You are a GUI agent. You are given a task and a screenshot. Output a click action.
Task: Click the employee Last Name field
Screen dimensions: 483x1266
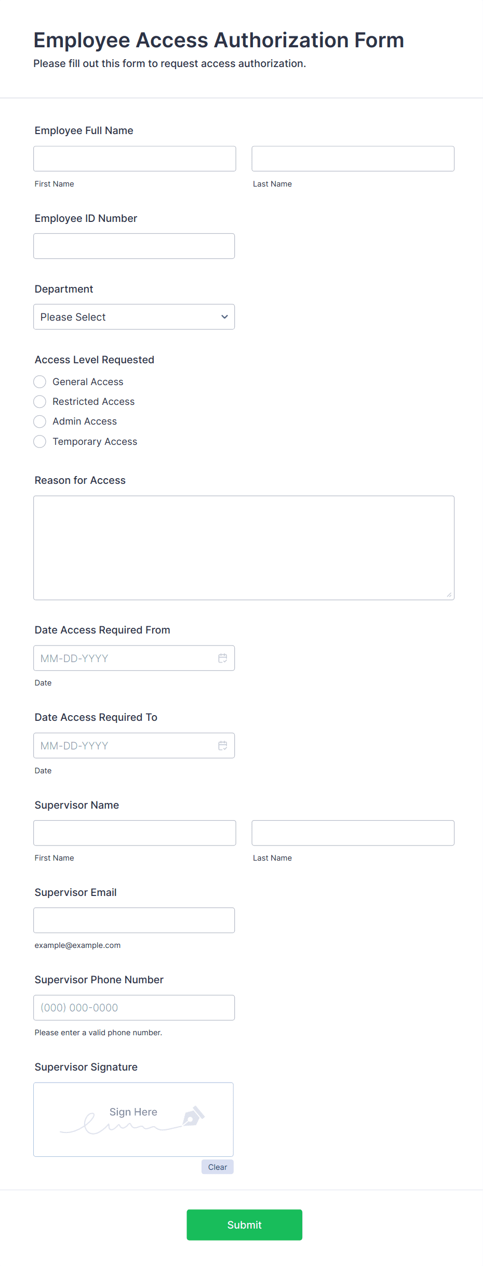353,158
